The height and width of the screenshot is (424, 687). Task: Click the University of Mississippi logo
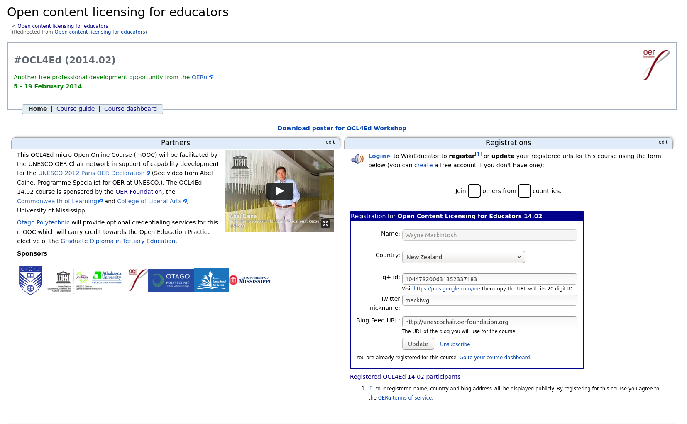point(250,280)
